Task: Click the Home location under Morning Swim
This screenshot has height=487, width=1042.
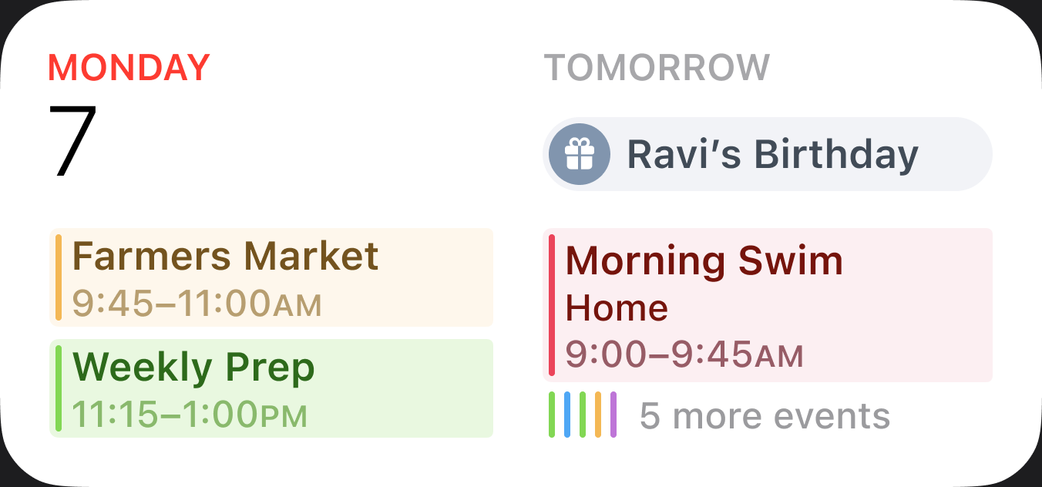Action: tap(617, 309)
